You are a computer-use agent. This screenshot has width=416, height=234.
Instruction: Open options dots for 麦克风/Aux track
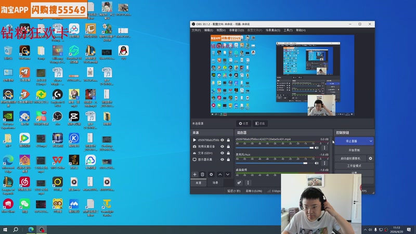(x=324, y=163)
